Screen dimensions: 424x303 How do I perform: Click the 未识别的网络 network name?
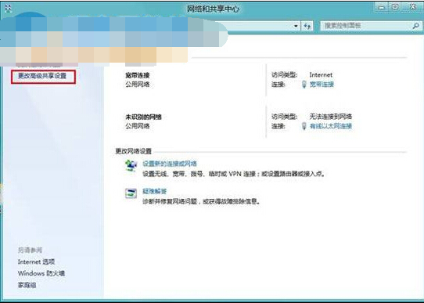[x=143, y=117]
